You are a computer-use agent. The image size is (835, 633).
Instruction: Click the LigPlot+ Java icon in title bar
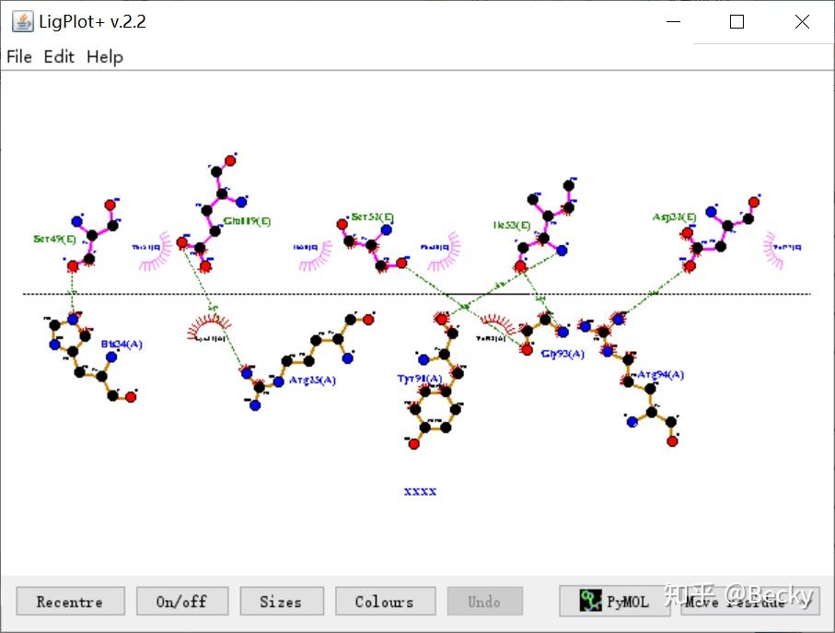click(22, 21)
